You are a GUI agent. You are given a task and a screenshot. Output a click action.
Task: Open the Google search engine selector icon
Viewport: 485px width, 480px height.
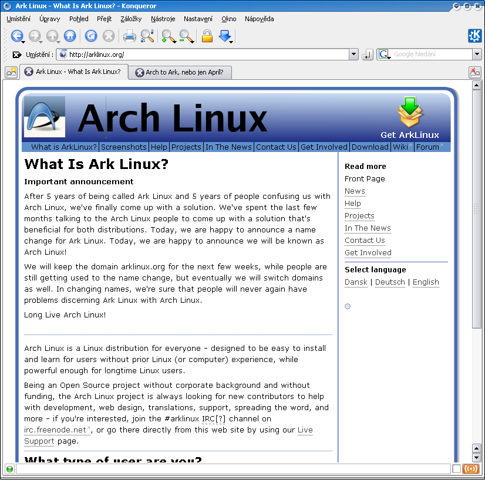tap(385, 55)
